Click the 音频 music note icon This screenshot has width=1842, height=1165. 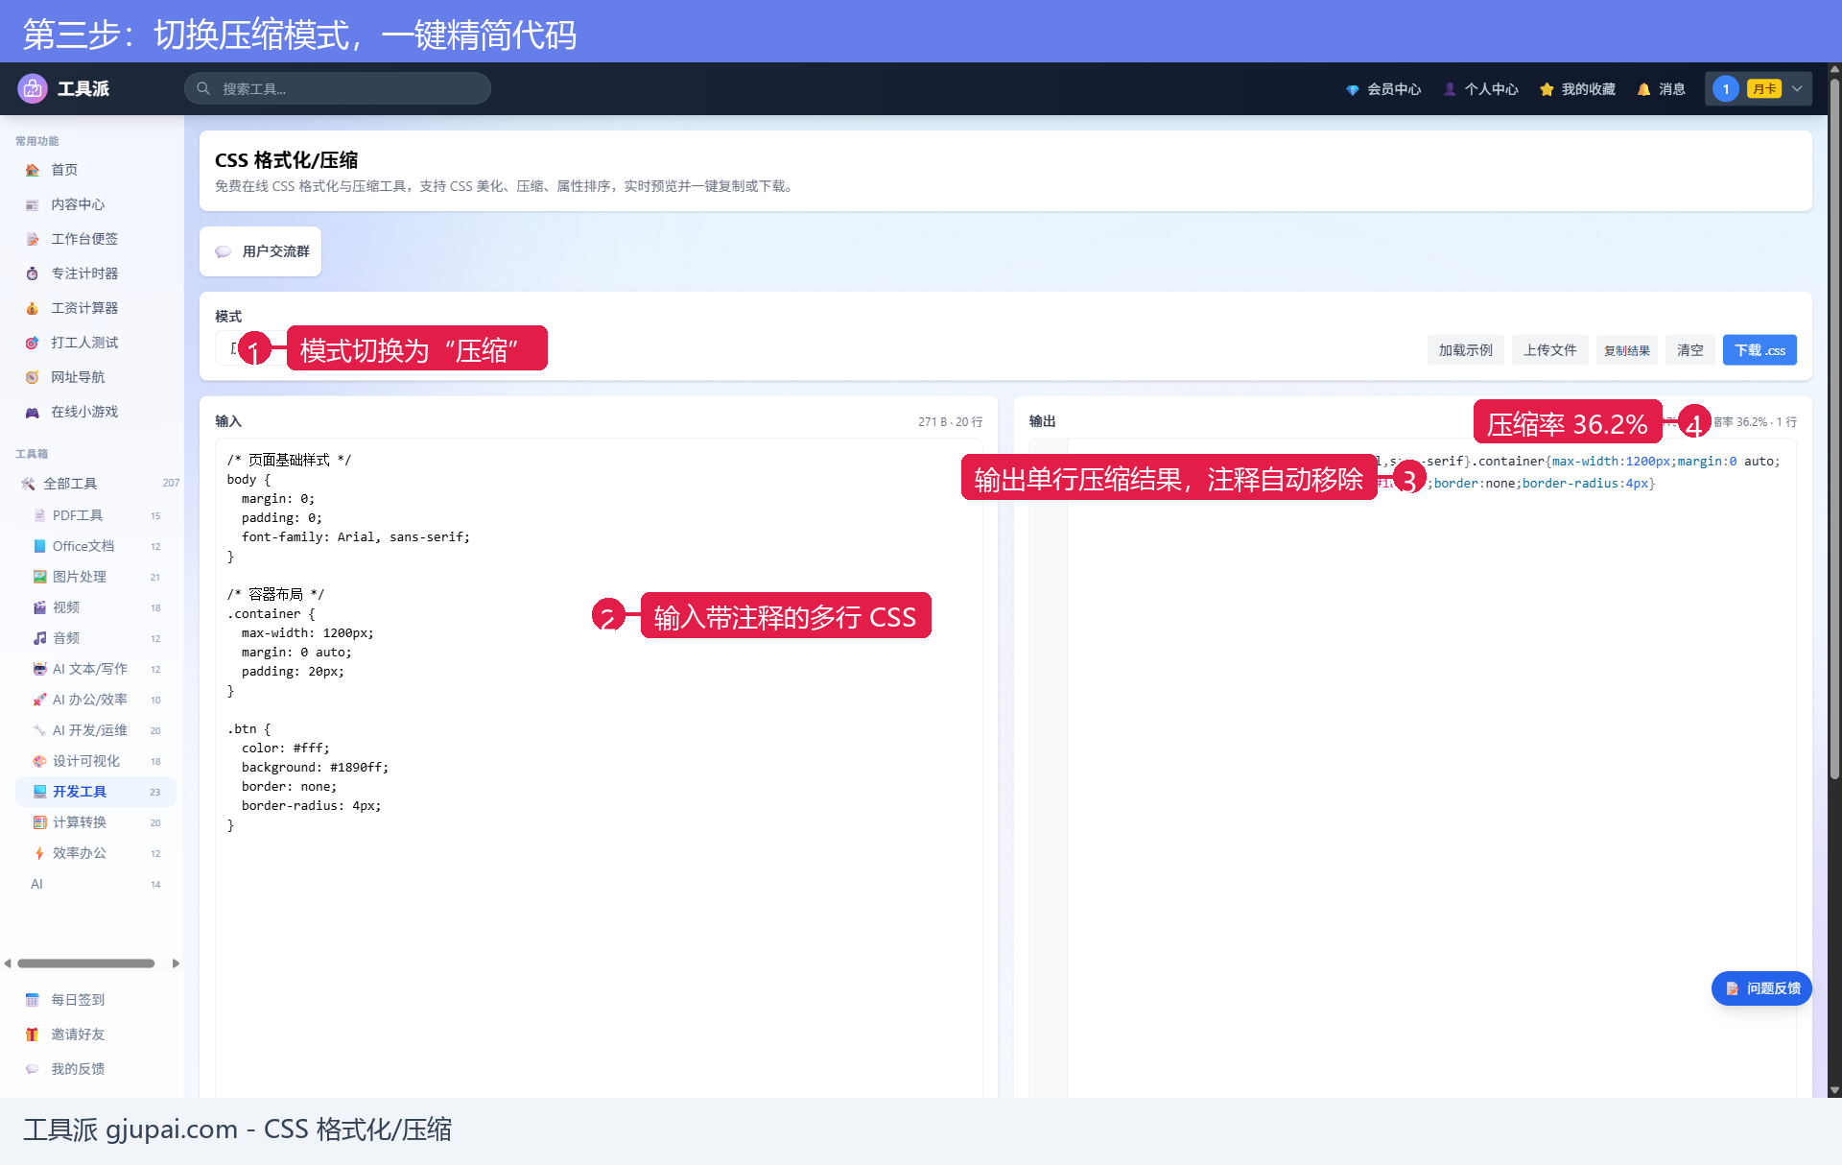[x=39, y=638]
